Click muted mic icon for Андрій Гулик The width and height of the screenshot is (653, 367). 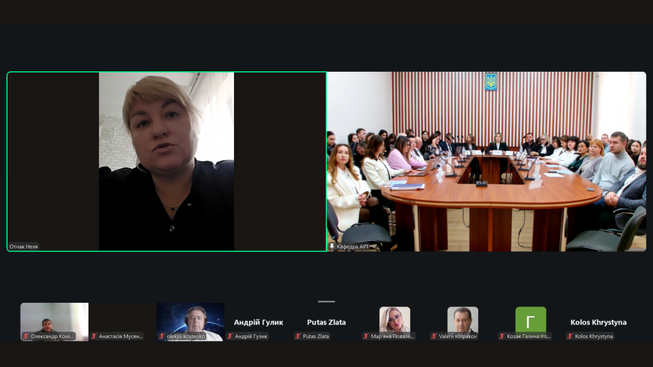(x=230, y=337)
